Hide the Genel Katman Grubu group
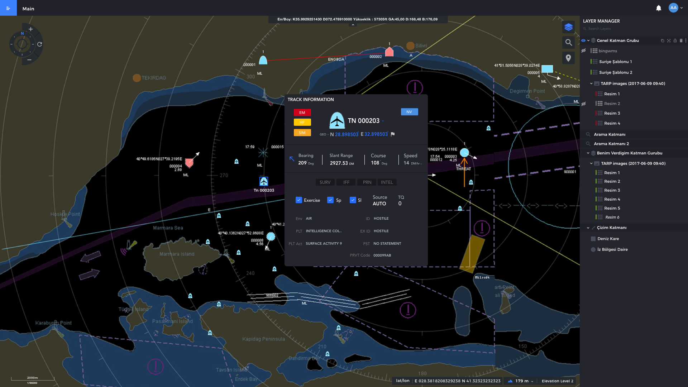Screen dimensions: 688x387 point(583,40)
